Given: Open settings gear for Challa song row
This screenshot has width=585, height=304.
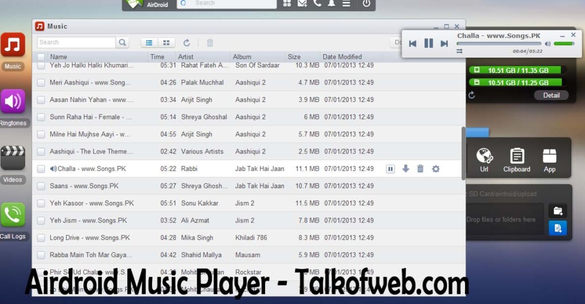Looking at the screenshot, I should (x=435, y=169).
